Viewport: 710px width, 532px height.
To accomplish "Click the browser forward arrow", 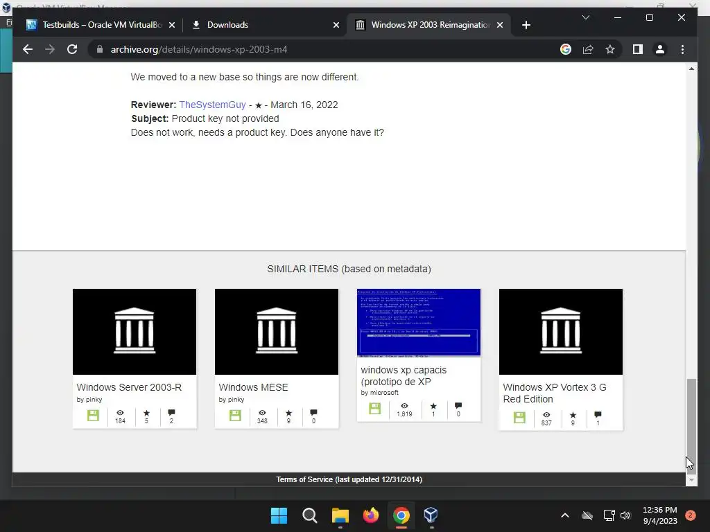I will (x=50, y=49).
